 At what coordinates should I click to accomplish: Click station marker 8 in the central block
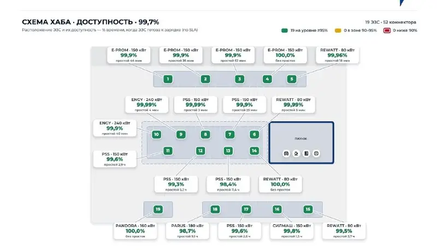205,134
